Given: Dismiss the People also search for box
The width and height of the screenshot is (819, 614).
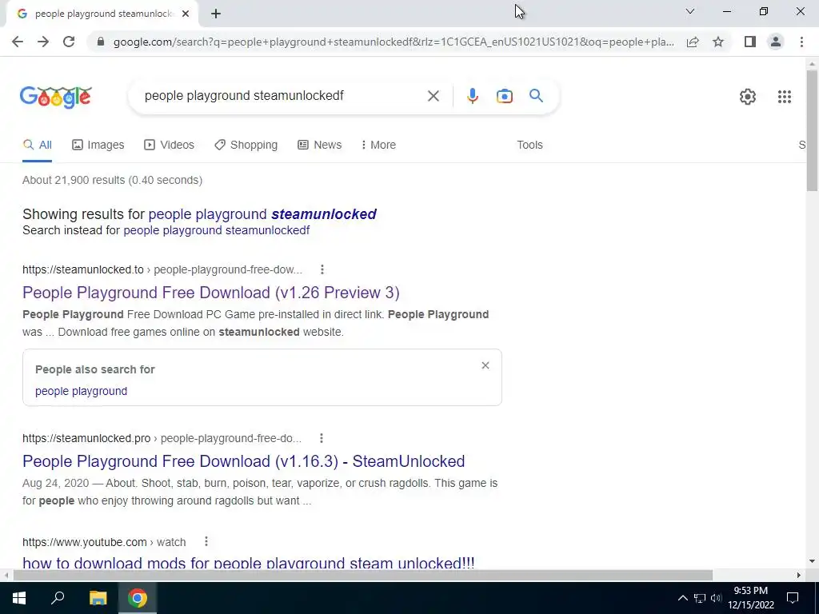Looking at the screenshot, I should pos(485,365).
